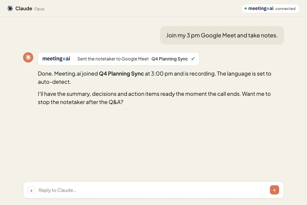Viewport: 307px width, 205px height.
Task: Click the Claude wordmark text
Action: tap(24, 8)
